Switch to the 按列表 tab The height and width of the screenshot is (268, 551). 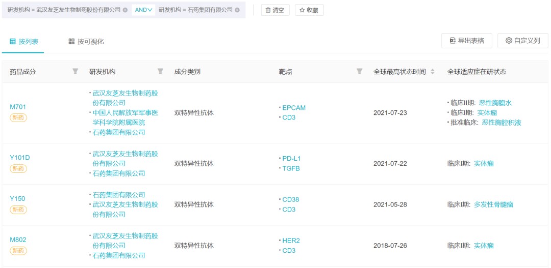click(x=24, y=42)
